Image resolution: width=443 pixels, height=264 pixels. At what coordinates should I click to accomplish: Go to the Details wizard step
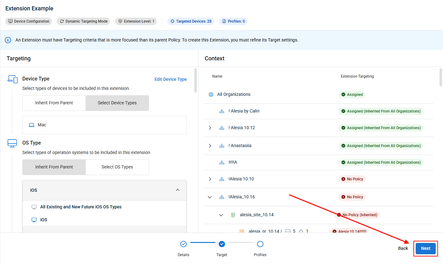(183, 244)
